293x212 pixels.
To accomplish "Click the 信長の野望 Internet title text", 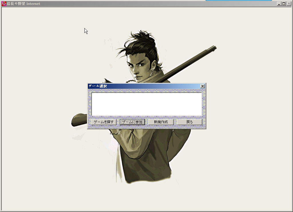I will coord(23,4).
